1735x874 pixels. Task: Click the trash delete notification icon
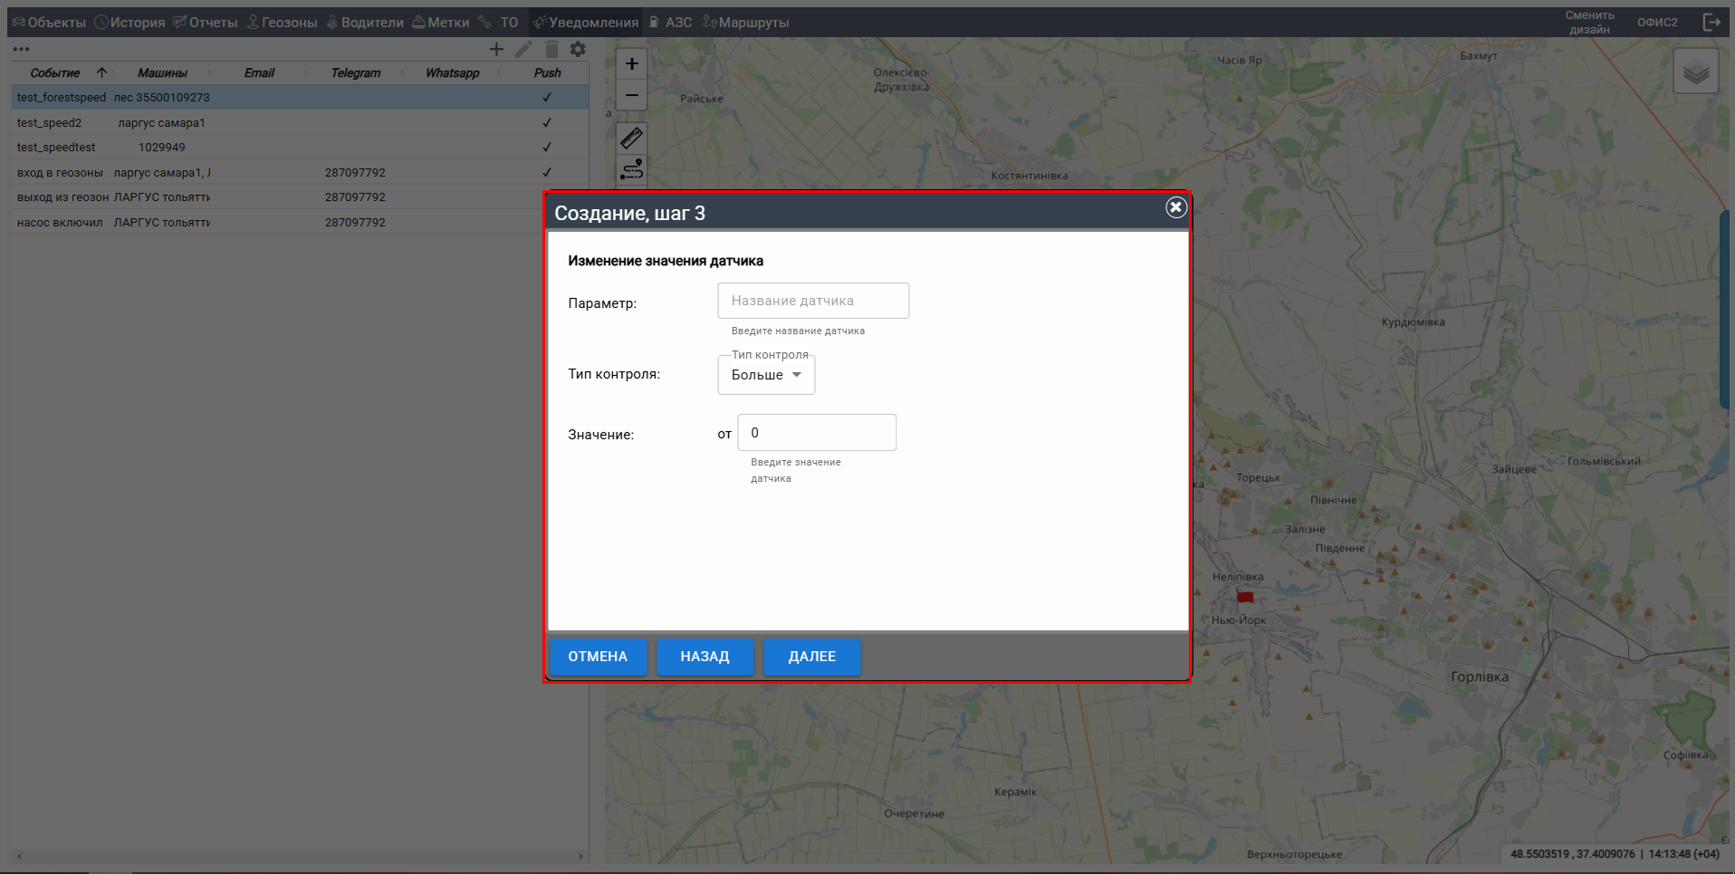[x=551, y=50]
